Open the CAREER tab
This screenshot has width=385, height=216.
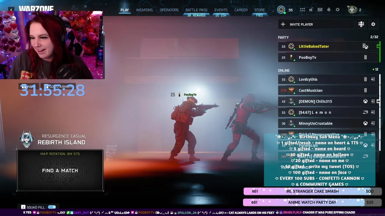pos(241,10)
